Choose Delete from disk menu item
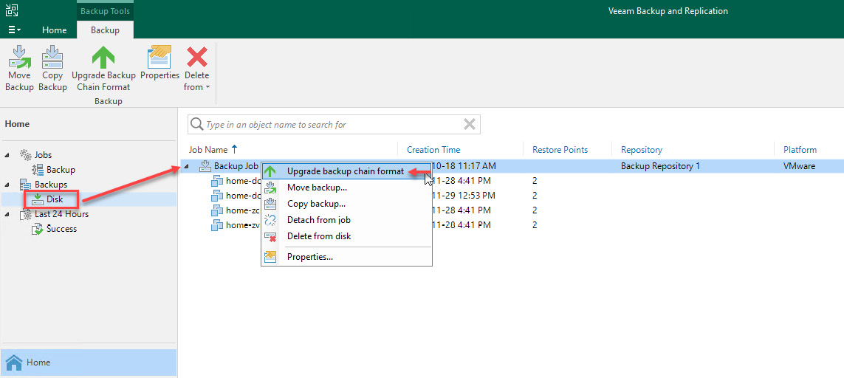This screenshot has width=844, height=378. (346, 236)
